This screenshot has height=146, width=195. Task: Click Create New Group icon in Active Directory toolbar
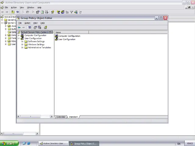click(x=63, y=12)
